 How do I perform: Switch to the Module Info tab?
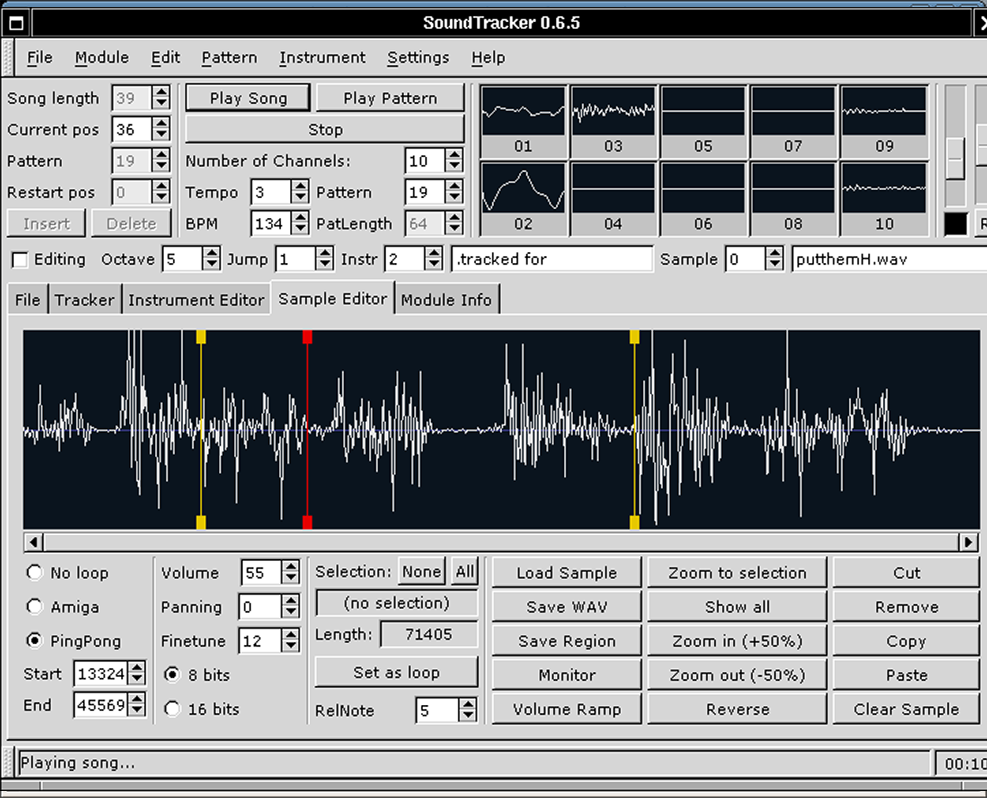tap(446, 300)
